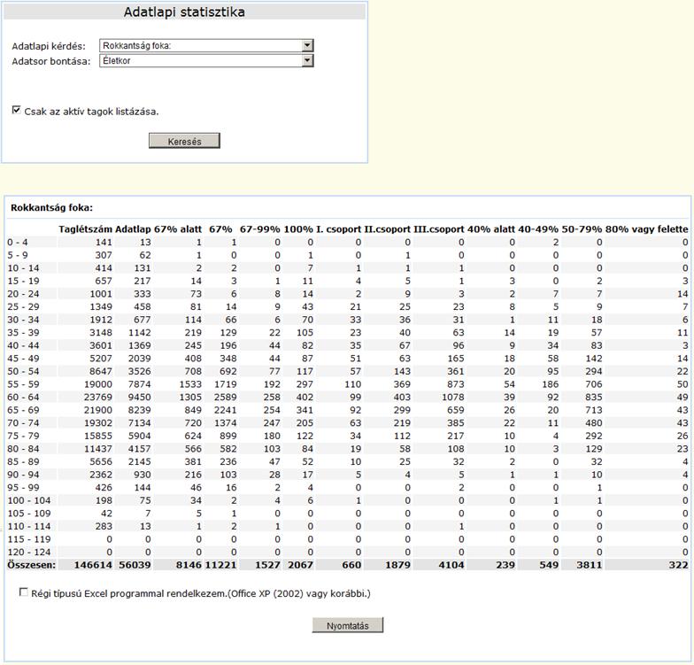Open the Adatlapi kérdés dropdown arrow
Viewport: 694px width, 665px height.
(307, 46)
